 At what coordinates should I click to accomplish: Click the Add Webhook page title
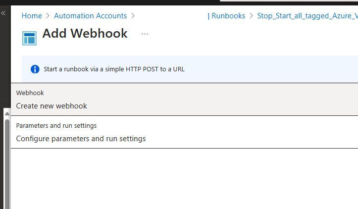point(85,34)
